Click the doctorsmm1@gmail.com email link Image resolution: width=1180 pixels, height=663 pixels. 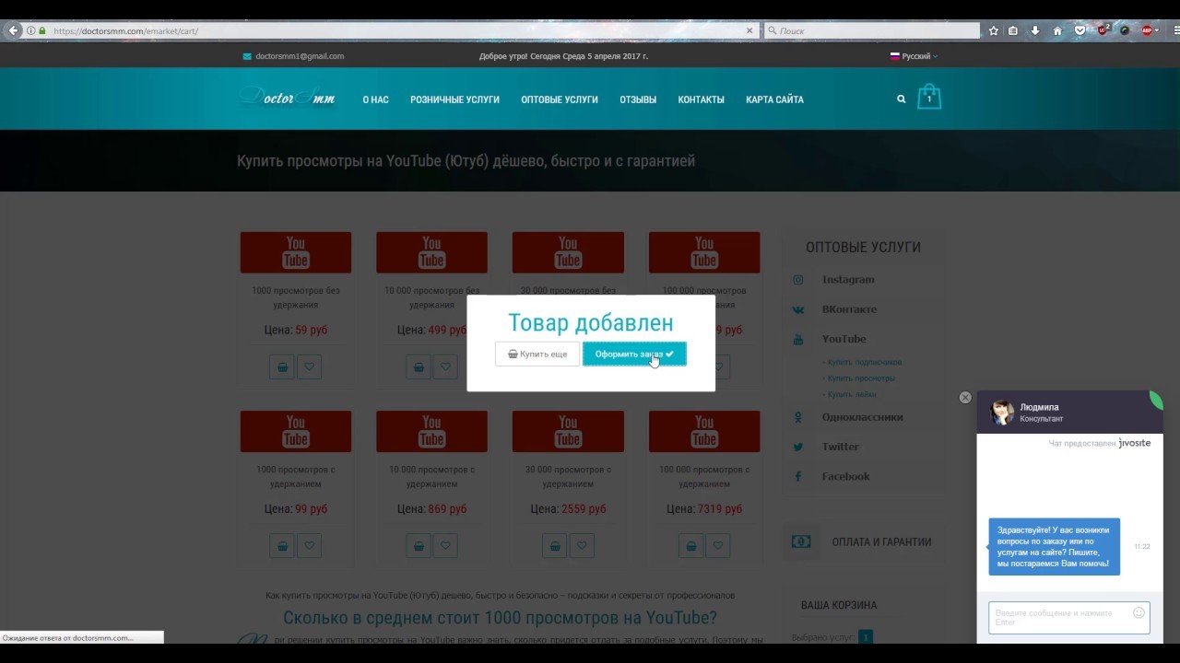pyautogui.click(x=293, y=56)
